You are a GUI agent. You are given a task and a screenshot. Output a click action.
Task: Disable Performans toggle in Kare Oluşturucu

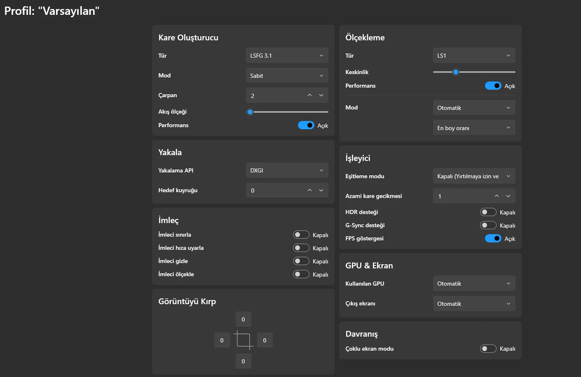(x=306, y=125)
